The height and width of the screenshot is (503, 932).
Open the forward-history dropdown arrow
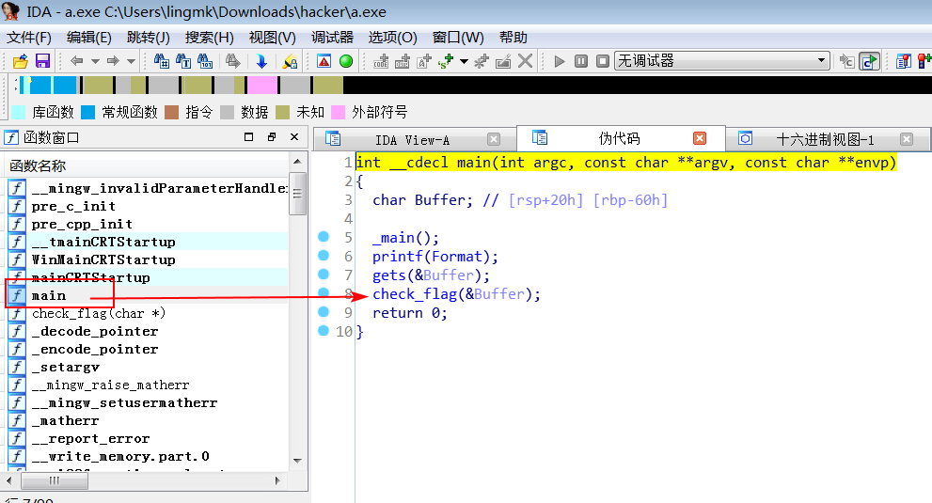tap(132, 61)
